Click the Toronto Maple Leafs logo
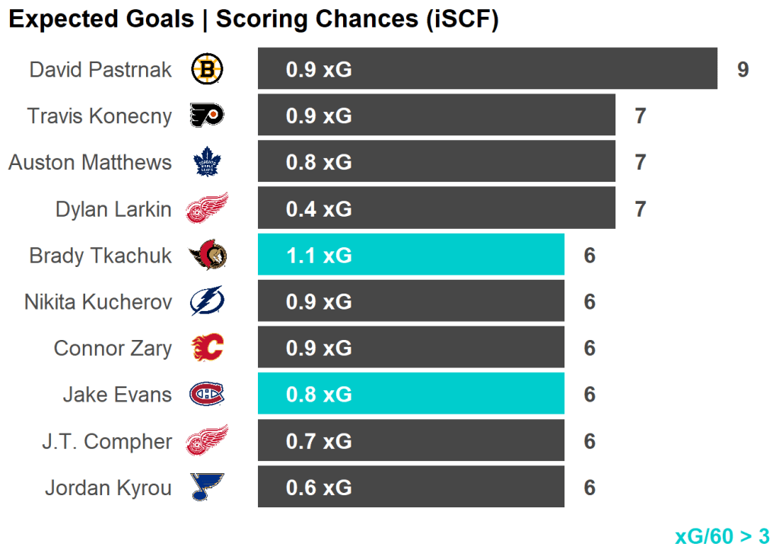Viewport: 779px width, 556px height. 206,162
